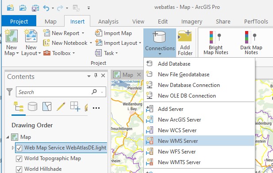Switch to List By Editing pencil icon
Screen dimensions: 273x173
pyautogui.click(x=61, y=106)
